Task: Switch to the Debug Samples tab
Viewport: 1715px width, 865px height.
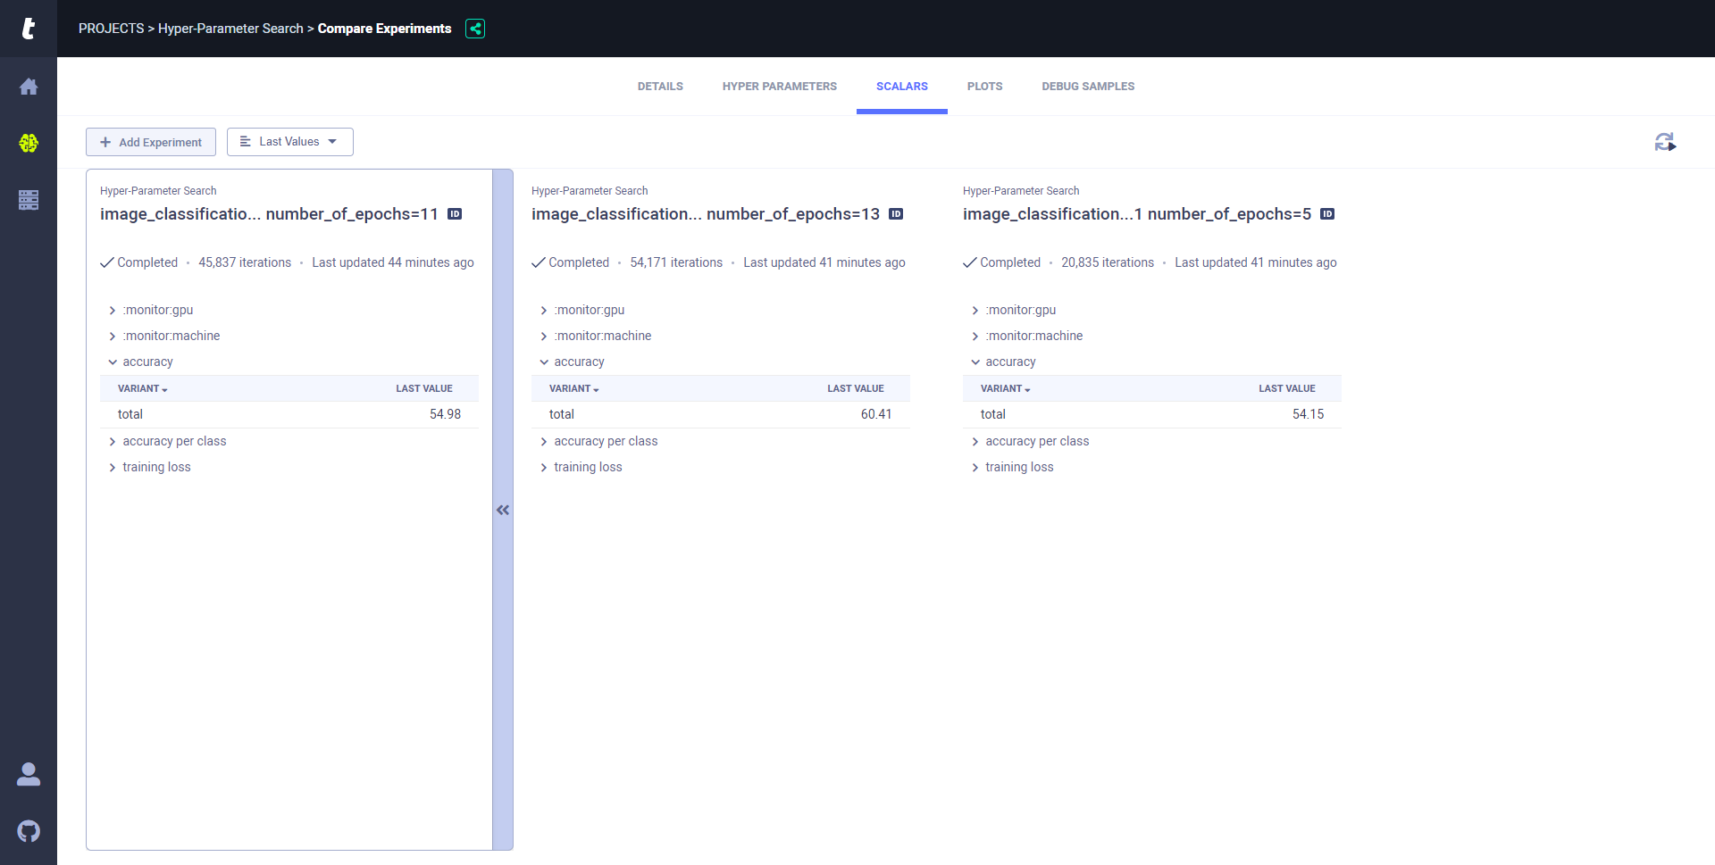Action: coord(1087,87)
